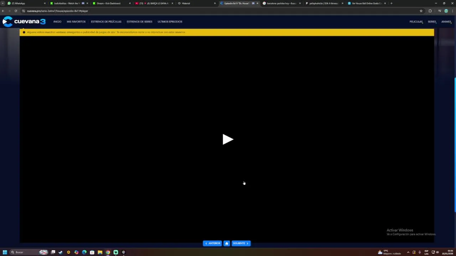Play the episode video
Viewport: 456px width, 256px height.
point(228,139)
